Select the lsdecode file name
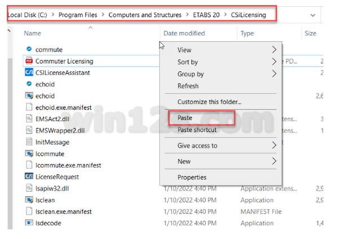 (48, 223)
